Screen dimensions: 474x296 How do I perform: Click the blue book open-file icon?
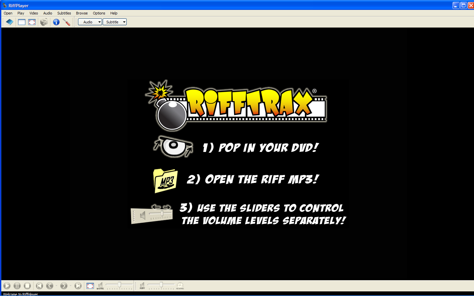[x=10, y=22]
